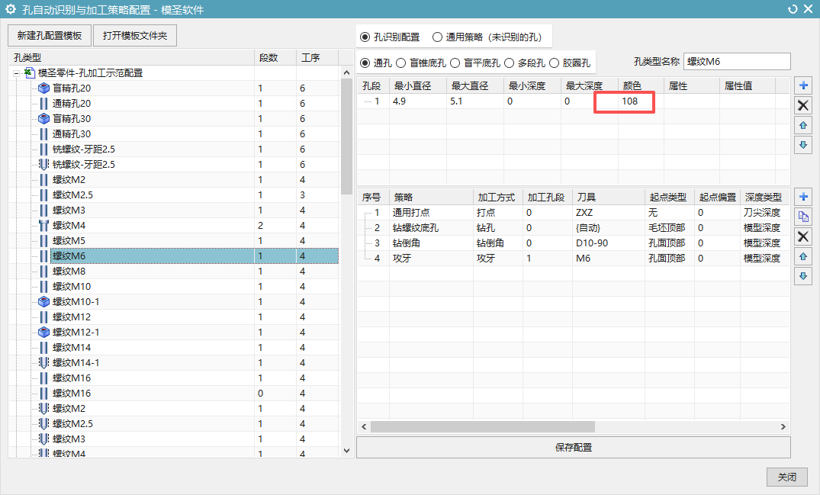820x495 pixels.
Task: Choose the 多段孔 radio button
Action: [510, 63]
